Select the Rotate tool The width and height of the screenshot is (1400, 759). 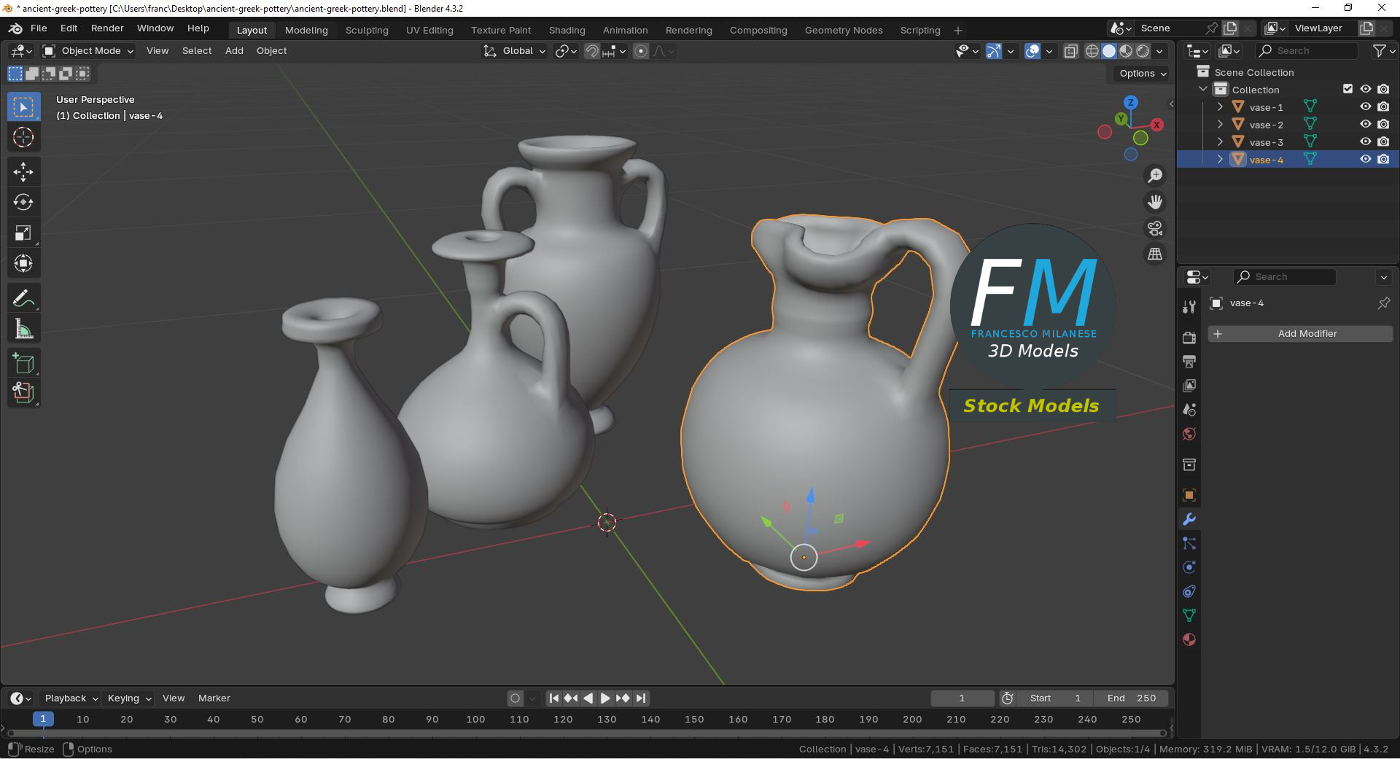[x=23, y=203]
